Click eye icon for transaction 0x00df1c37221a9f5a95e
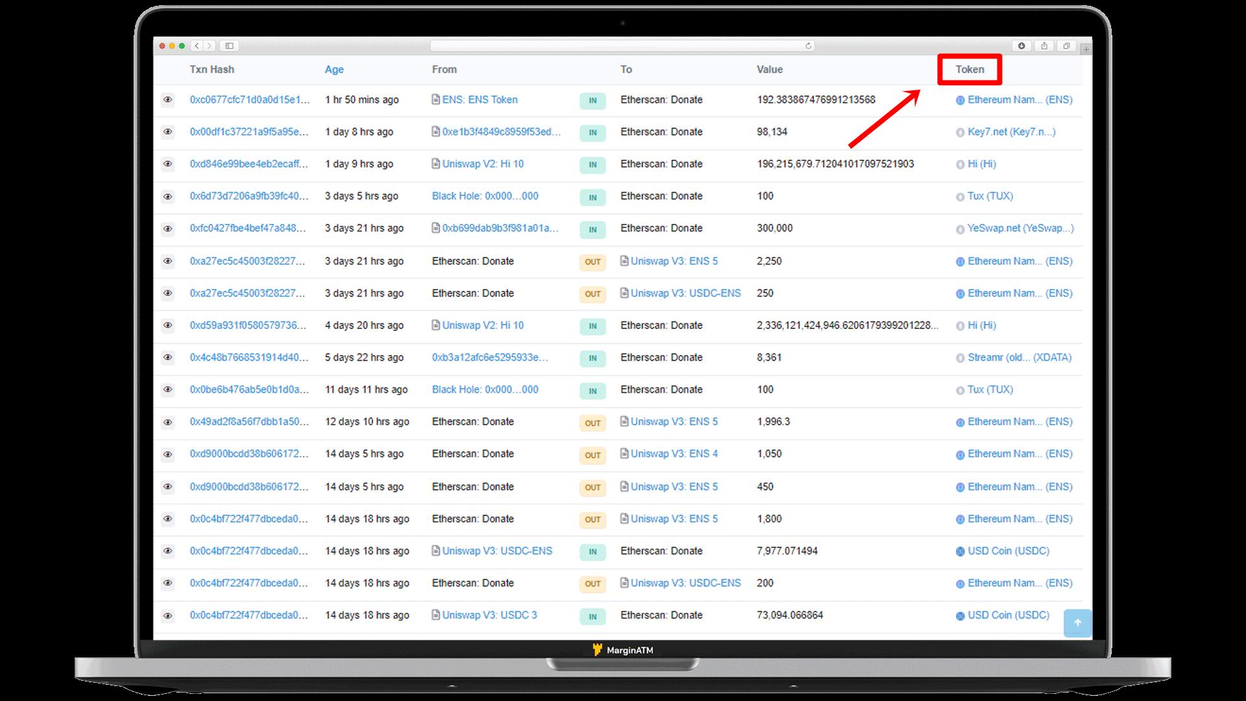The image size is (1246, 701). click(167, 132)
